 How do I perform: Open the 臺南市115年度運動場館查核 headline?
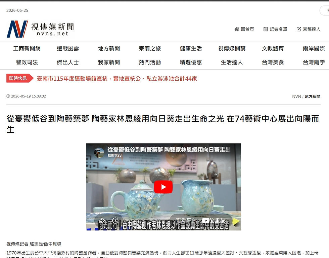point(117,79)
